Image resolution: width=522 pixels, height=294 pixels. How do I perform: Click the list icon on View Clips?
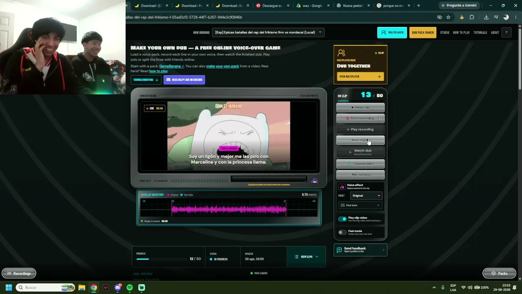(x=296, y=257)
